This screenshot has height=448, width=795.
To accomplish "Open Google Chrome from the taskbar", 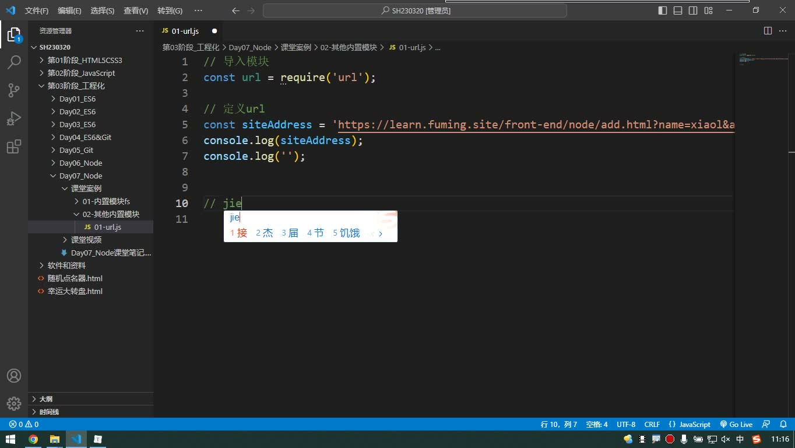I will (33, 439).
